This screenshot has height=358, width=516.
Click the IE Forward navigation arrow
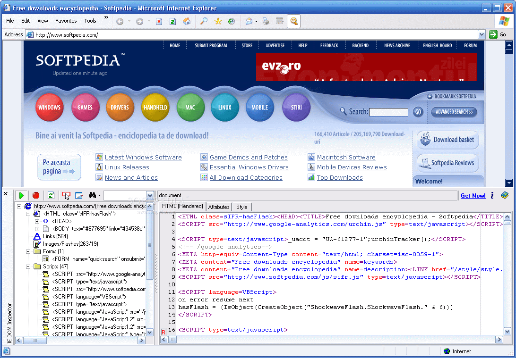[139, 21]
